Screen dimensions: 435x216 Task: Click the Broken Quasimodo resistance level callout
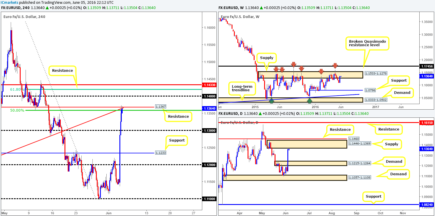coord(368,43)
